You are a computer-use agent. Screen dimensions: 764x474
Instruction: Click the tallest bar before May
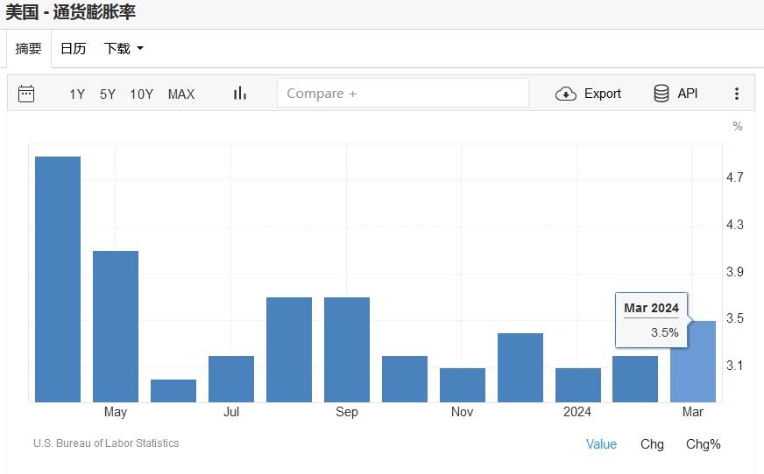tap(58, 280)
